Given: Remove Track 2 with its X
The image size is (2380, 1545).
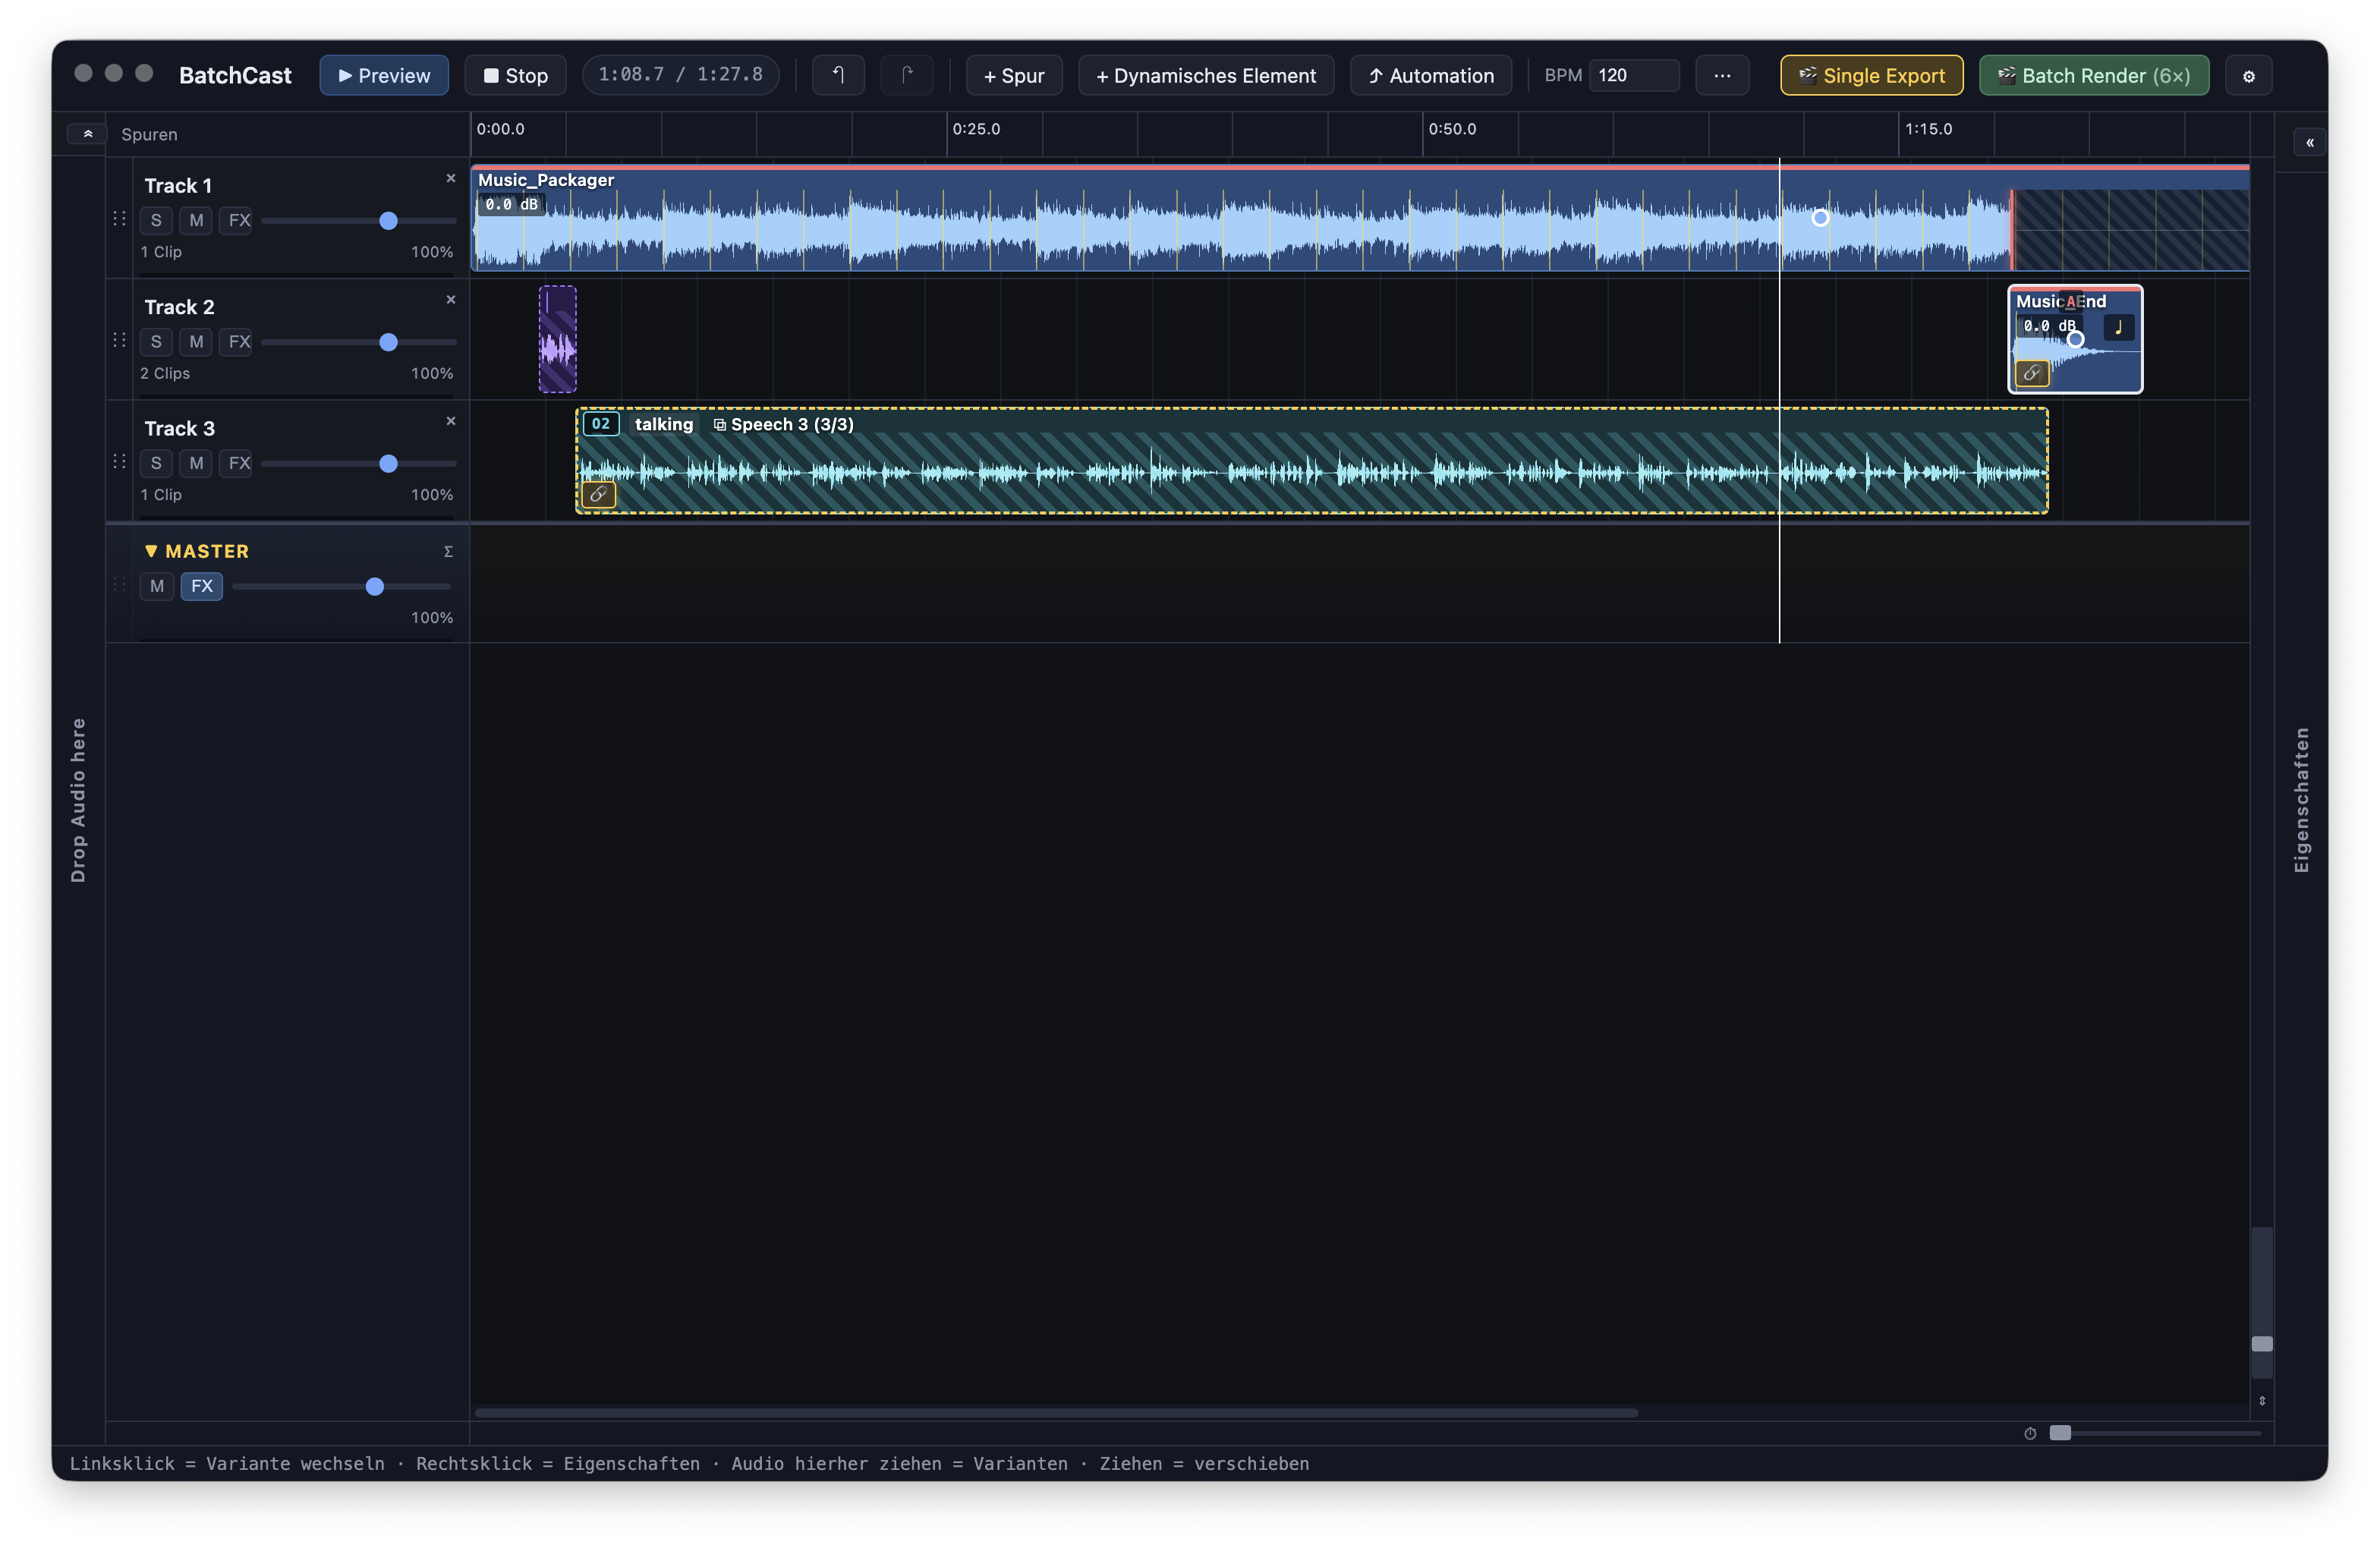Looking at the screenshot, I should coord(450,299).
